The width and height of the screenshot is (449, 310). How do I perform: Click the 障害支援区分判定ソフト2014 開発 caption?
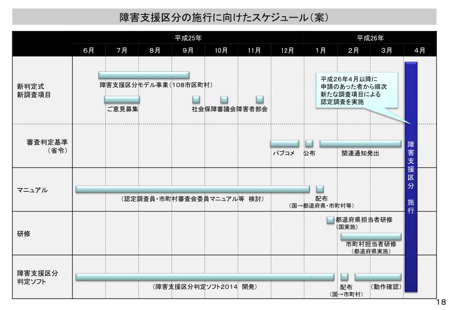205,286
